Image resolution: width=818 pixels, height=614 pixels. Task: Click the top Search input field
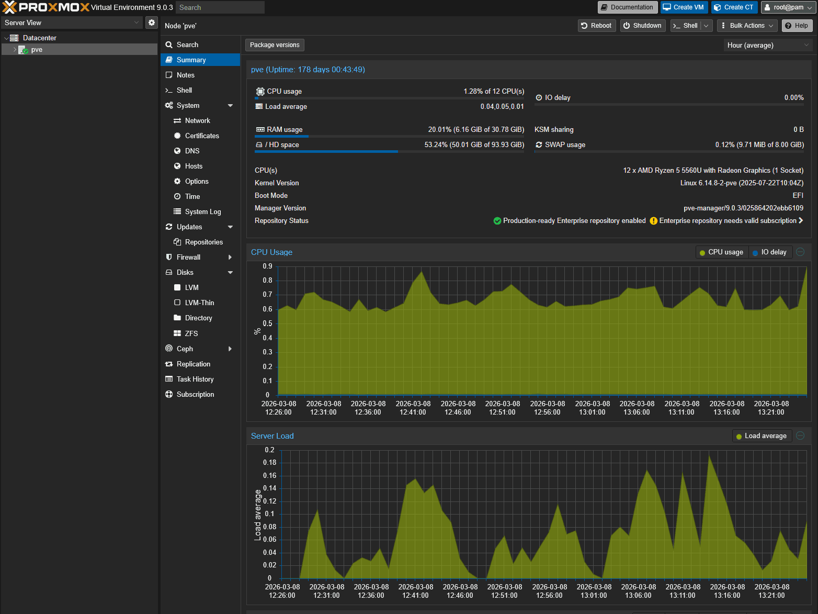[x=220, y=7]
